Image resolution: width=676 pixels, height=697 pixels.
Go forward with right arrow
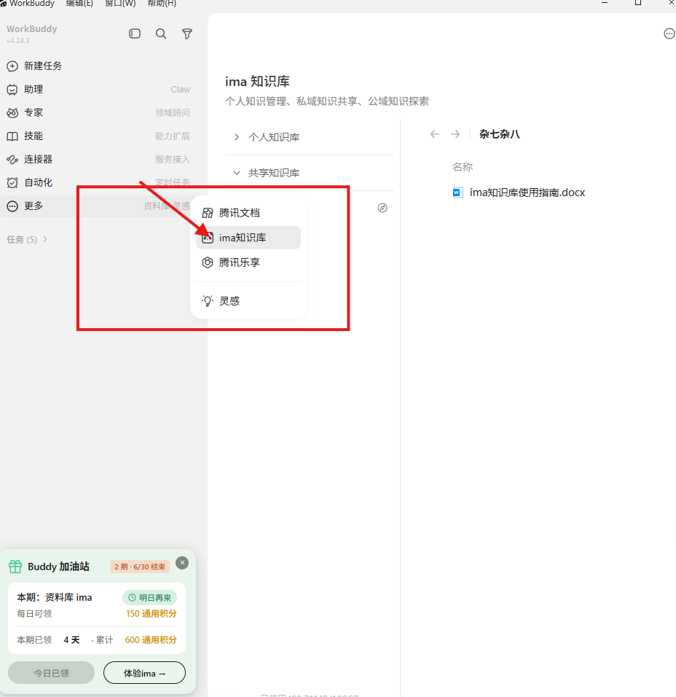coord(455,134)
